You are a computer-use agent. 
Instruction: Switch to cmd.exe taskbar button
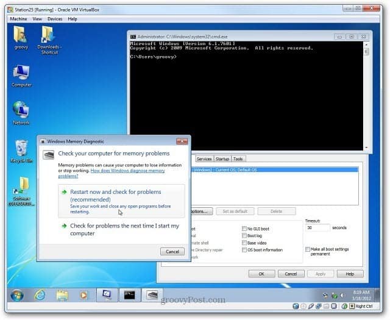(x=130, y=295)
